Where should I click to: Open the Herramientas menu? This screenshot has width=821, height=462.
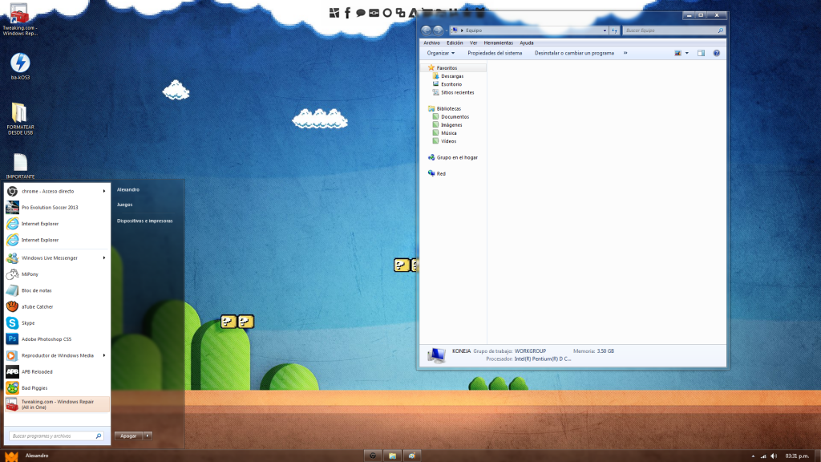(498, 43)
